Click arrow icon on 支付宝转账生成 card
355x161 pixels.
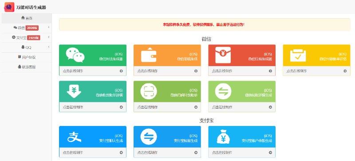pyautogui.click(x=196, y=153)
